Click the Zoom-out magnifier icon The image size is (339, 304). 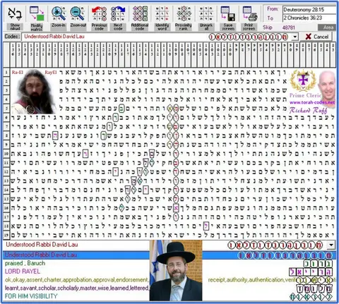point(78,13)
